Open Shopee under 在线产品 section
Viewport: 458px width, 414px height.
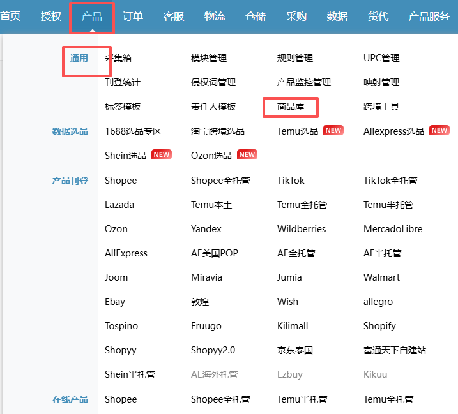coord(121,399)
